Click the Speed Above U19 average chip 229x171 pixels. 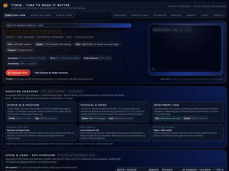tap(93, 118)
